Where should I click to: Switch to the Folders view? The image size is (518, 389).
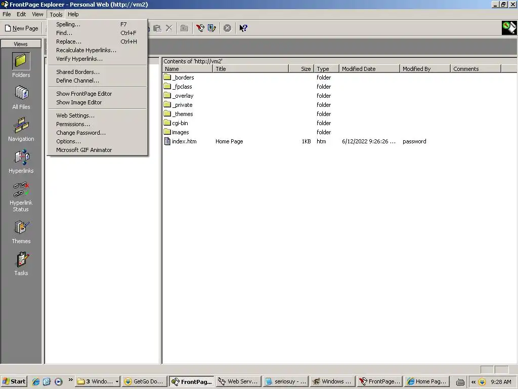[21, 65]
